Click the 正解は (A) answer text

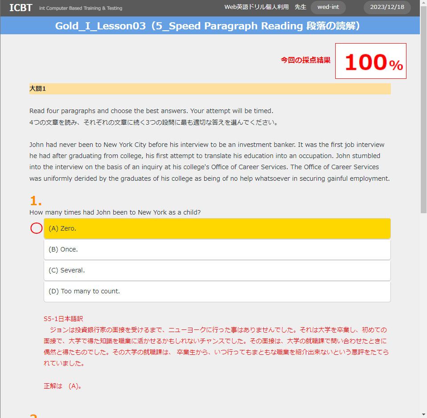tap(62, 386)
